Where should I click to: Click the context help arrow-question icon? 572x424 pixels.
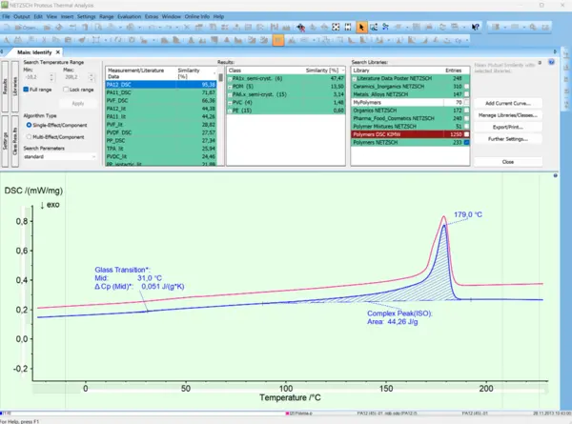coord(475,28)
